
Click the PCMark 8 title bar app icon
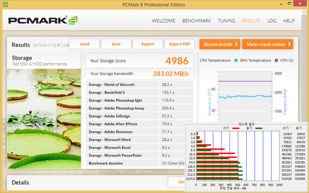[x=5, y=4]
